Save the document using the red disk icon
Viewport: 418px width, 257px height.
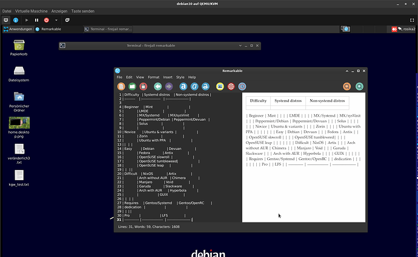coord(143,86)
